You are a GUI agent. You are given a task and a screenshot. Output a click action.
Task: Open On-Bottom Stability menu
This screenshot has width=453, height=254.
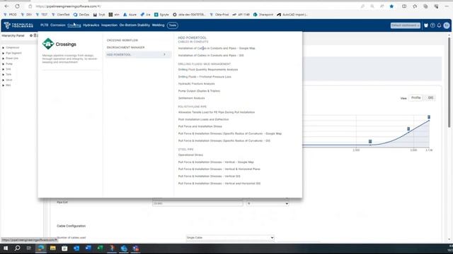click(134, 25)
